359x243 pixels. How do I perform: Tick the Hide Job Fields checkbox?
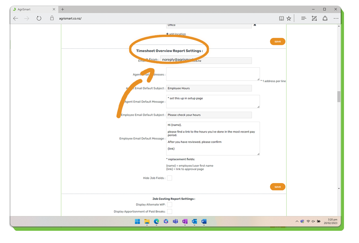point(170,178)
